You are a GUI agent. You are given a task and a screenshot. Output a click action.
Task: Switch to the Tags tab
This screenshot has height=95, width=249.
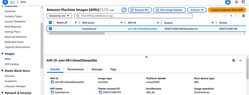click(x=113, y=69)
